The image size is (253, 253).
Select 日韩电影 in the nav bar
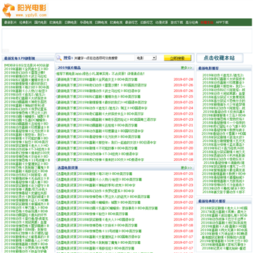[71, 22]
